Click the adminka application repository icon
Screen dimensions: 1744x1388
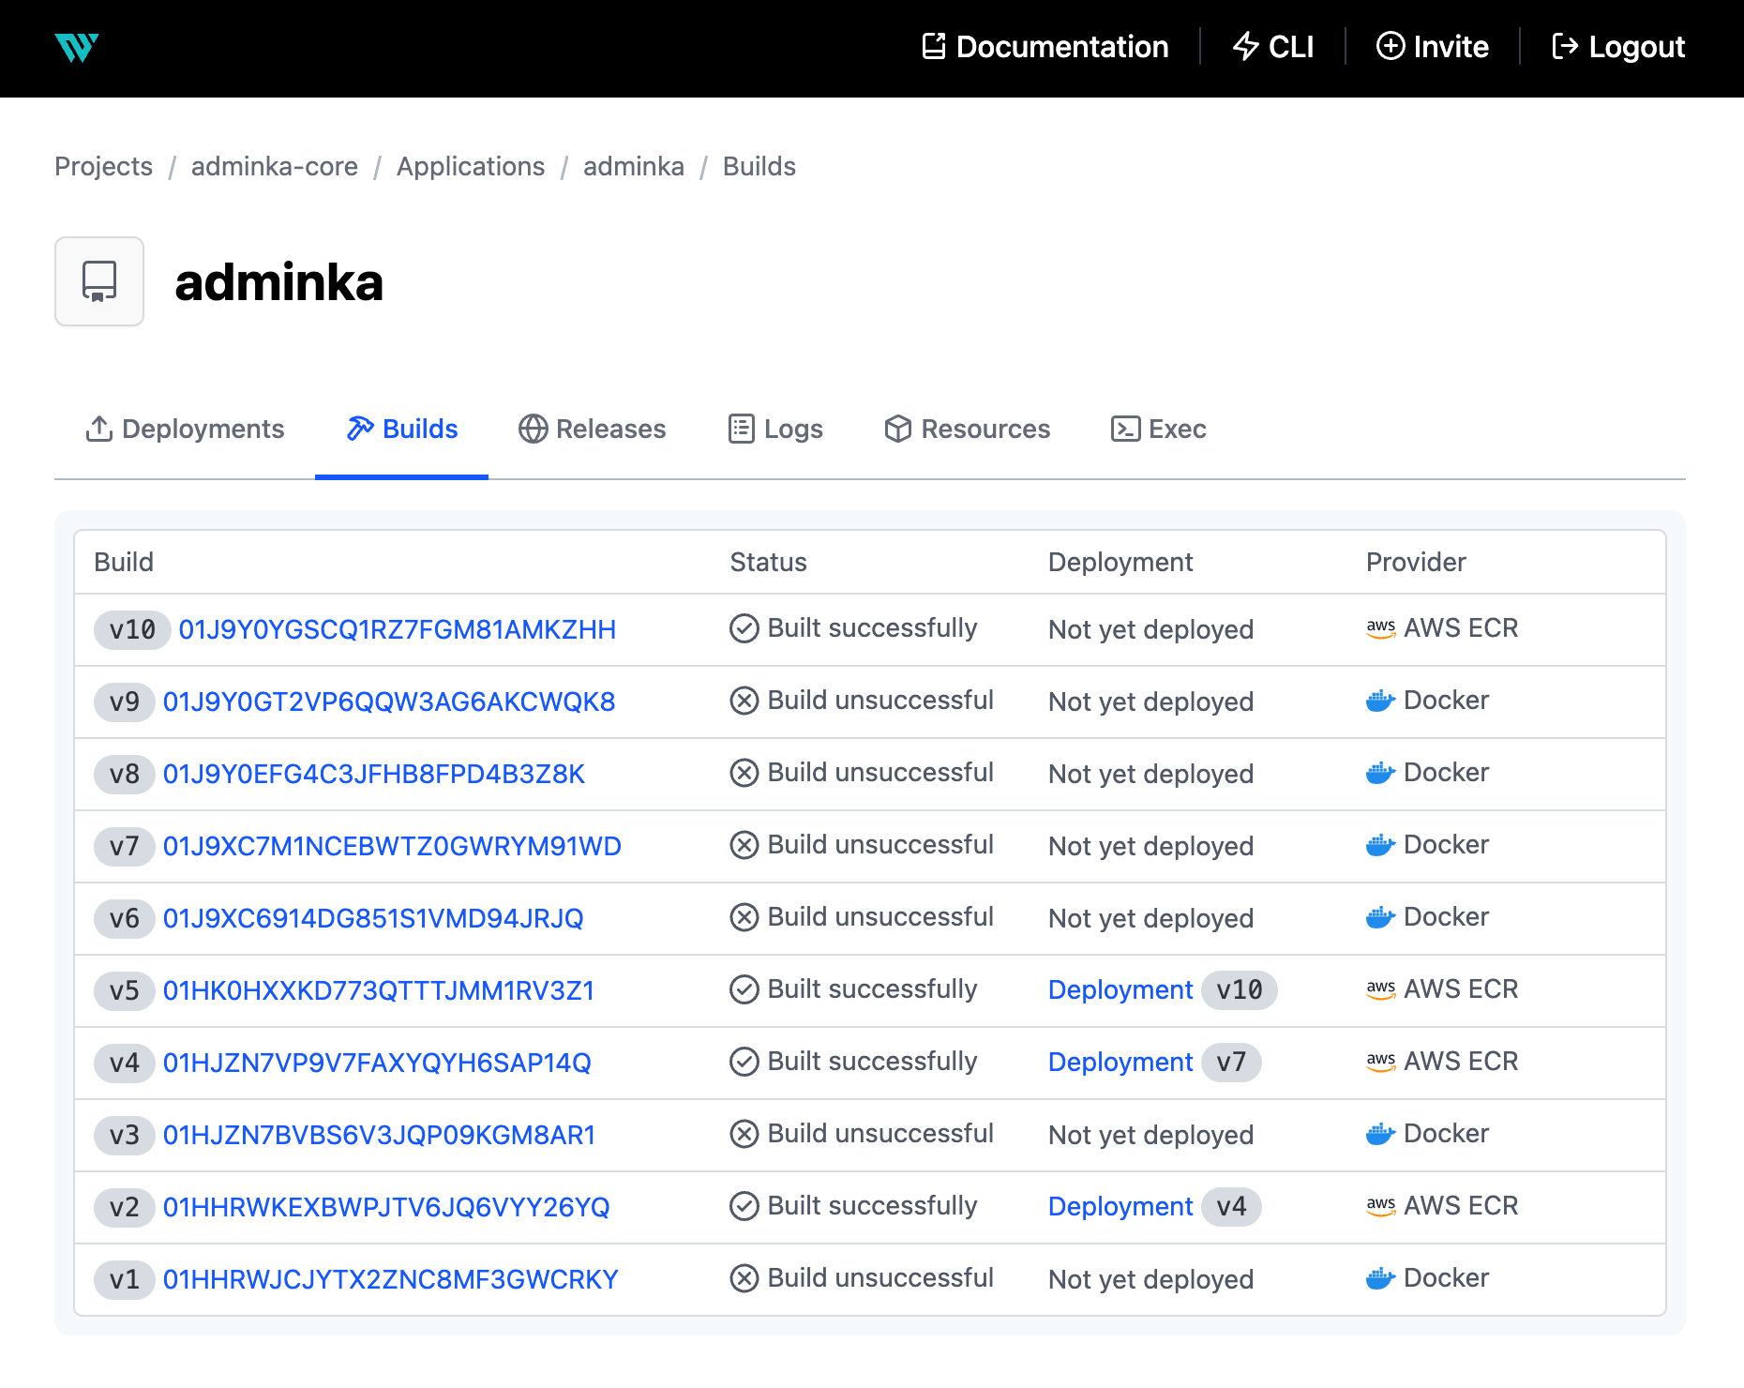coord(99,281)
